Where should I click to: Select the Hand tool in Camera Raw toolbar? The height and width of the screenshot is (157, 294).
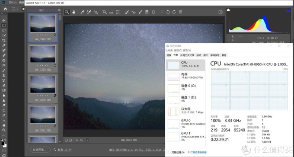tap(73, 12)
